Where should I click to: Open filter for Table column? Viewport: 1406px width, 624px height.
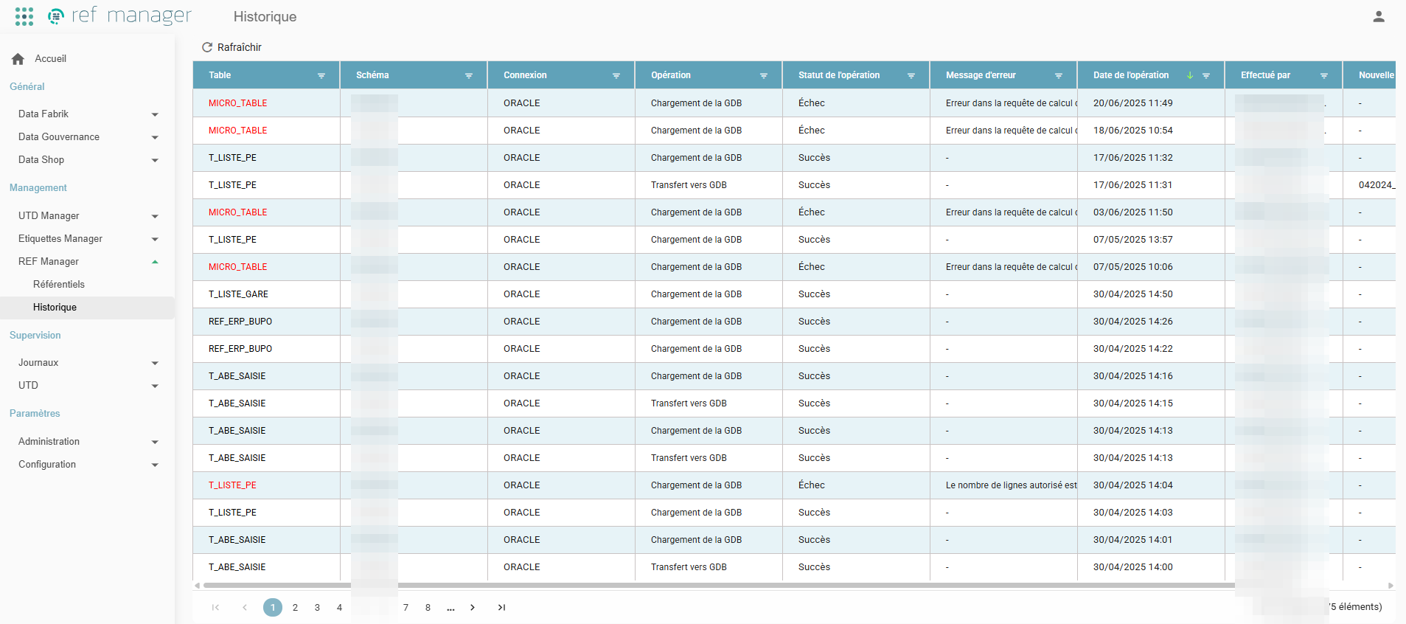click(x=321, y=76)
